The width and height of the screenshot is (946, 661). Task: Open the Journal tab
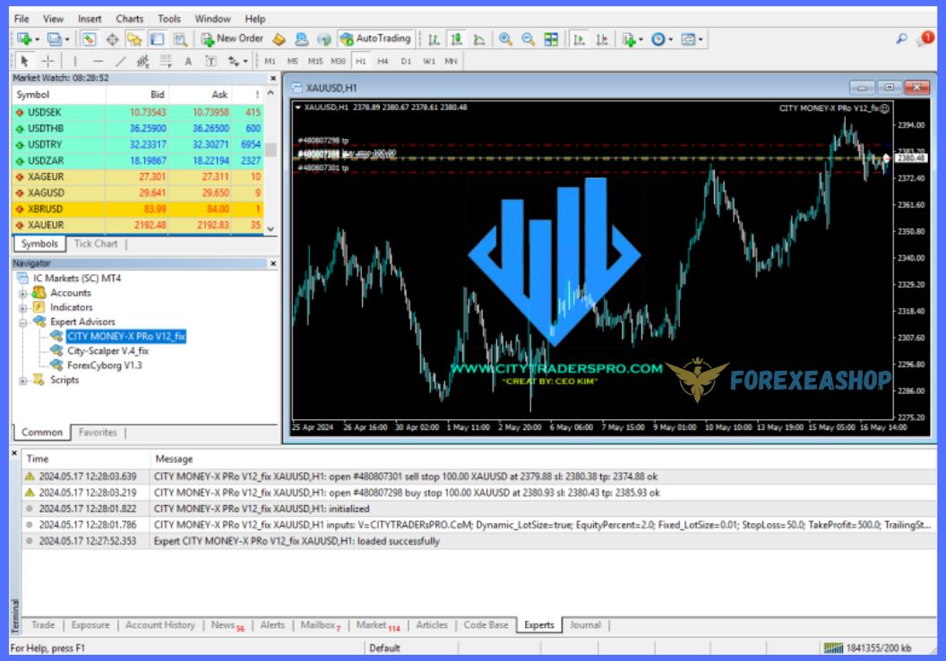[585, 625]
